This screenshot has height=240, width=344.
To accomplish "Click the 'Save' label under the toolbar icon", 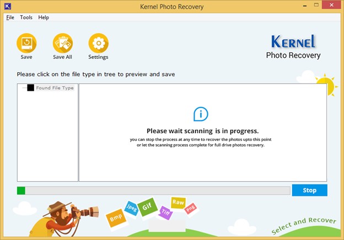I will (26, 57).
